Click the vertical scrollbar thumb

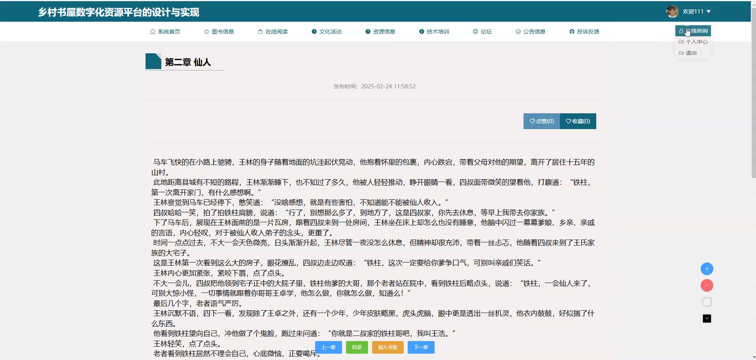tap(754, 92)
